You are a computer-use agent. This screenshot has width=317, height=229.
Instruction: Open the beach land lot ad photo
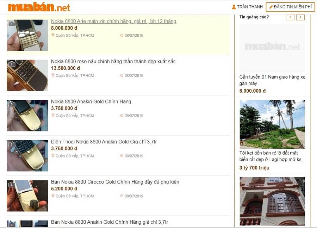coord(272,124)
